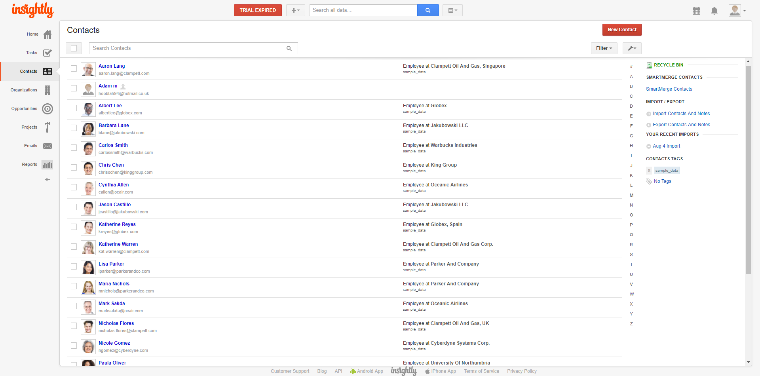Image resolution: width=760 pixels, height=376 pixels.
Task: Collapse sidebar with the left arrow
Action: pyautogui.click(x=47, y=180)
